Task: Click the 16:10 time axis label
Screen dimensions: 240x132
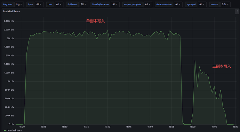Action: tap(235, 127)
